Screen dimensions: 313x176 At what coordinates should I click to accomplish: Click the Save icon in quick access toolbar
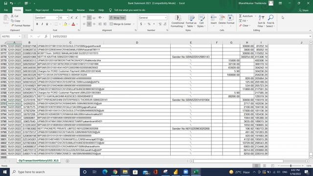pyautogui.click(x=5, y=3)
